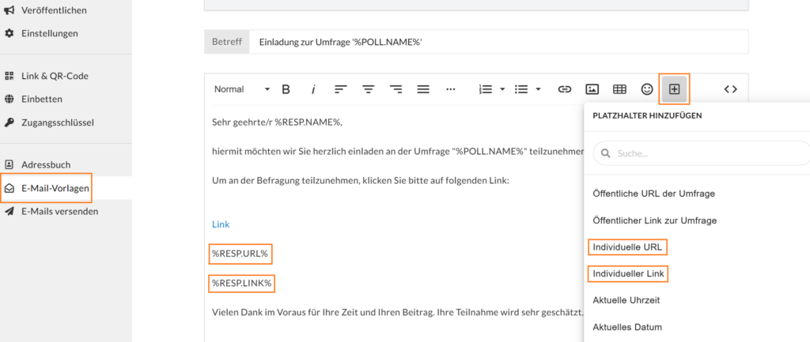The image size is (810, 342).
Task: Align text to the left
Action: [340, 89]
